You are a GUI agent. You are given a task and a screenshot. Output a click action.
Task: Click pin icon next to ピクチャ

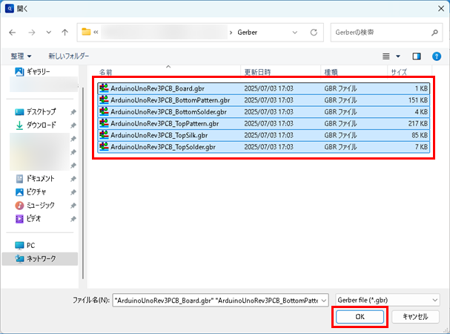(73, 192)
